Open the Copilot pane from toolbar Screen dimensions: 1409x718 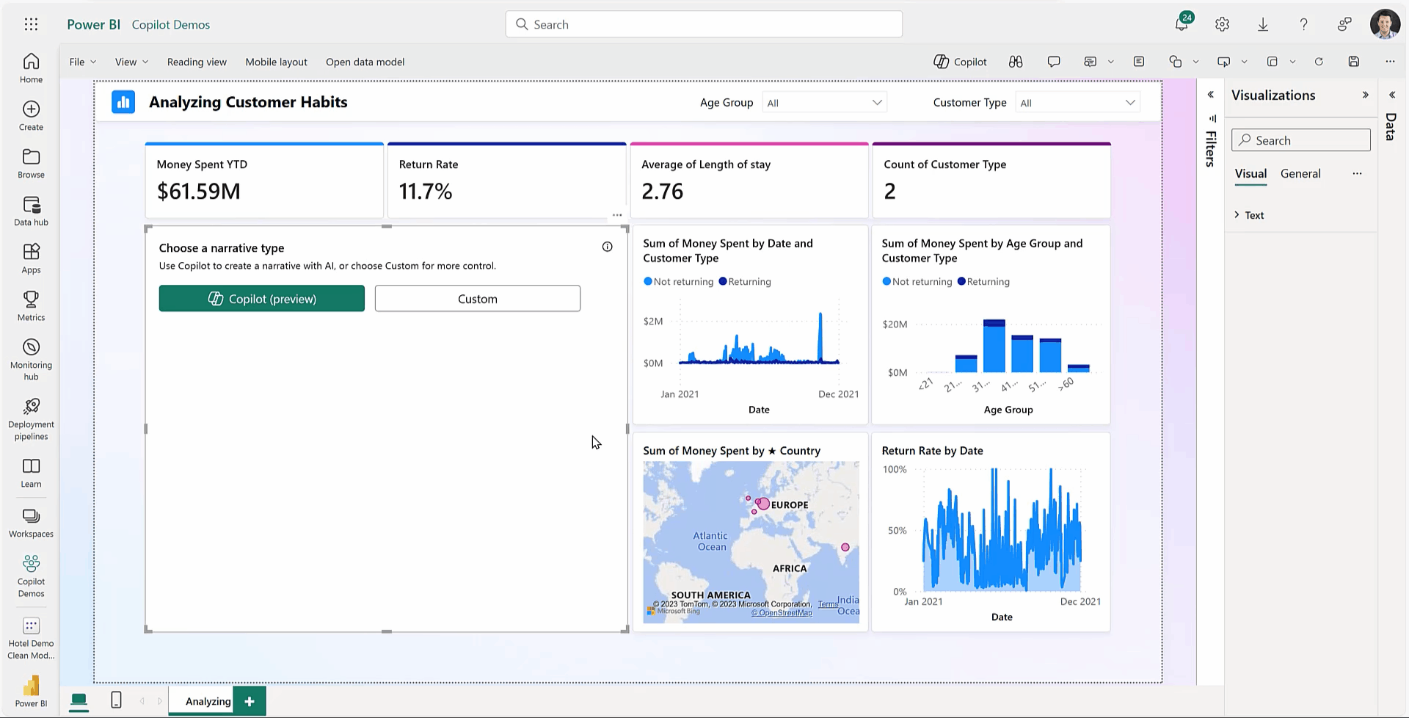[x=960, y=62]
